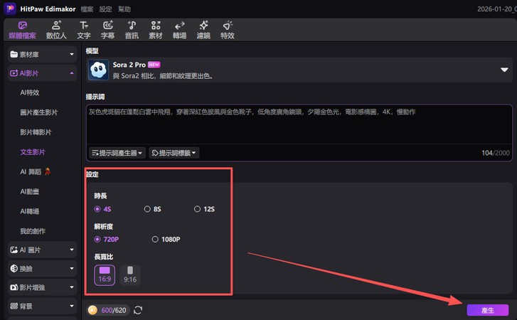Viewport: 517px width, 320px height.
Task: Select the 9:16 portrait aspect ratio
Action: point(130,275)
